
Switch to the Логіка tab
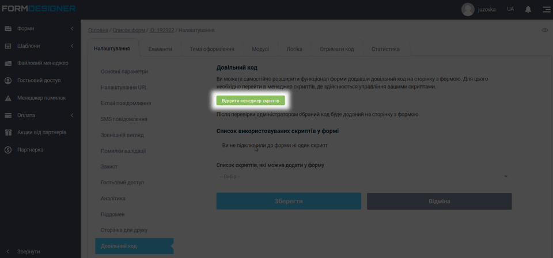[294, 49]
